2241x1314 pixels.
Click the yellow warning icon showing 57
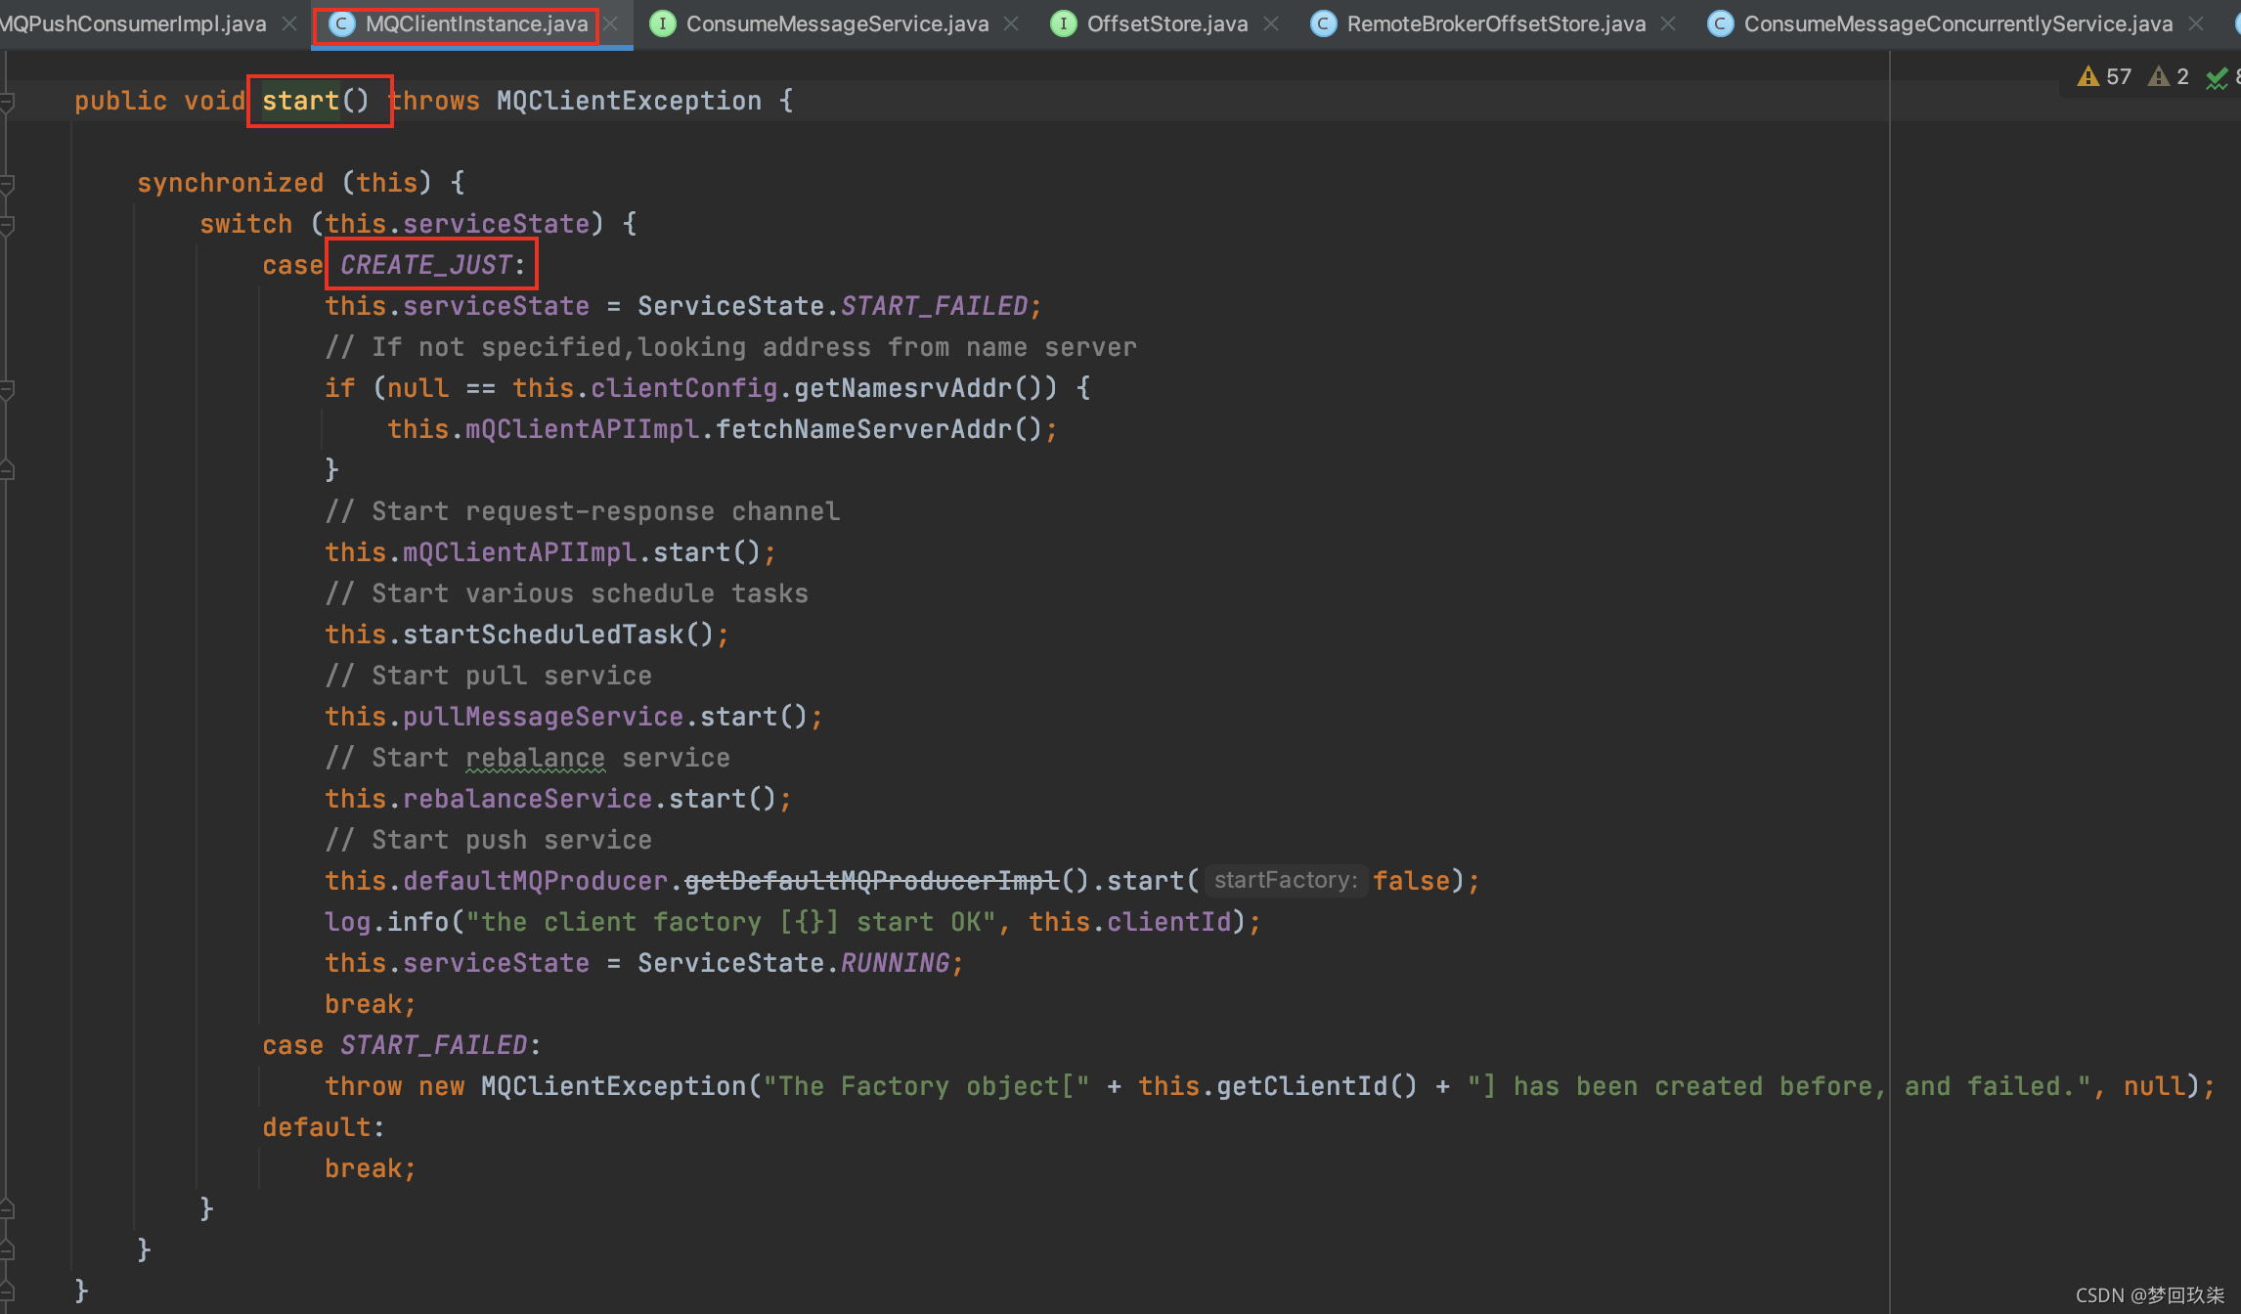[x=2088, y=76]
